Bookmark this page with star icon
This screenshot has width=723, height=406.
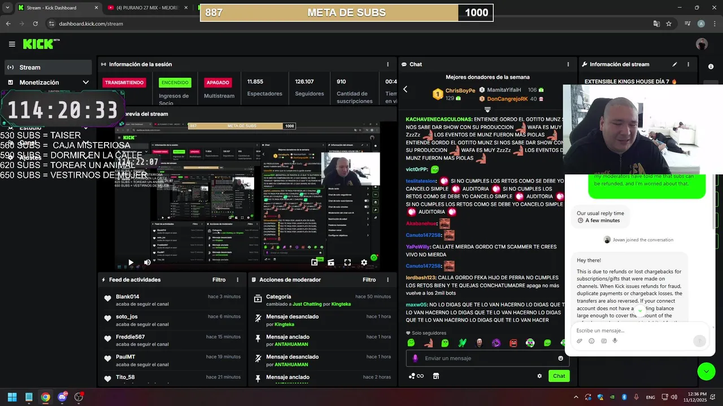tap(669, 24)
